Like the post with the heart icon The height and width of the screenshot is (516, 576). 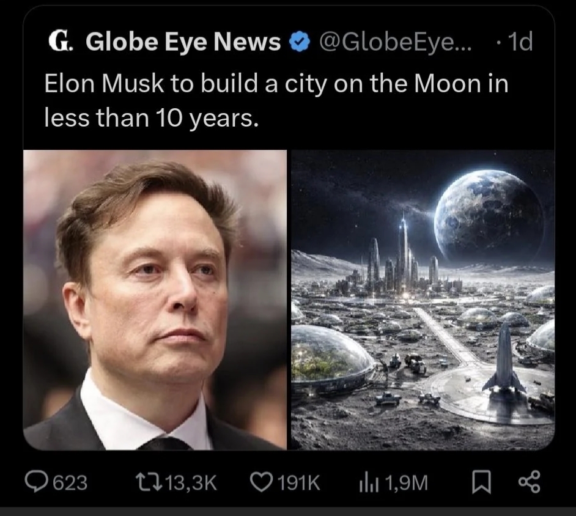[x=262, y=483]
